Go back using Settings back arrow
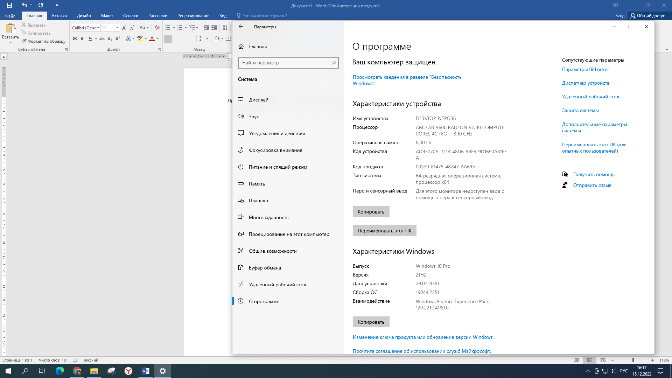The image size is (672, 378). click(241, 27)
